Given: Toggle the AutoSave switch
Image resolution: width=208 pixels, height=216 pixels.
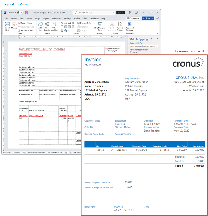Looking at the screenshot, I should (x=20, y=13).
